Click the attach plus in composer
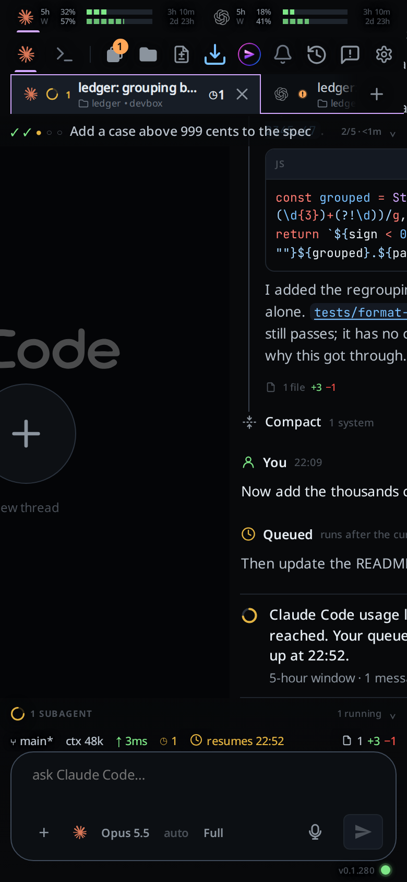407x882 pixels. [x=44, y=832]
